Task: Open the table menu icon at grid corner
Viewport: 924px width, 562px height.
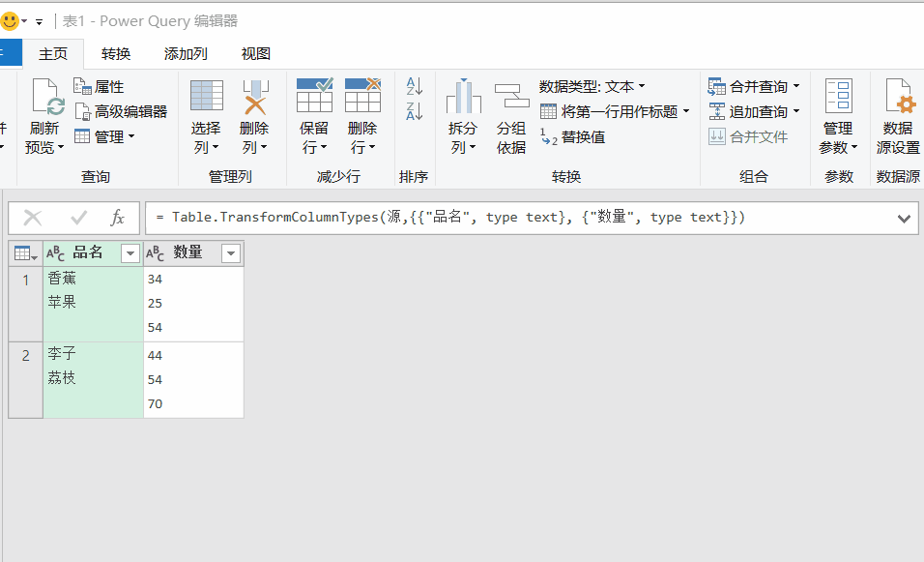Action: pos(25,253)
